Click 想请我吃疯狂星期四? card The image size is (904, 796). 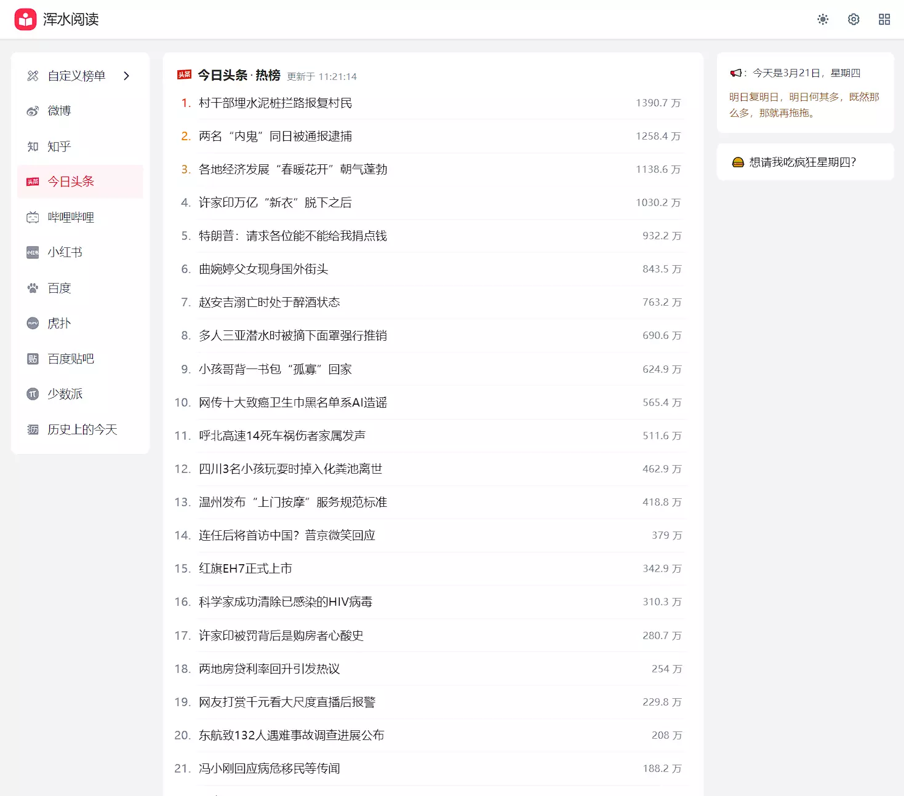coord(802,162)
